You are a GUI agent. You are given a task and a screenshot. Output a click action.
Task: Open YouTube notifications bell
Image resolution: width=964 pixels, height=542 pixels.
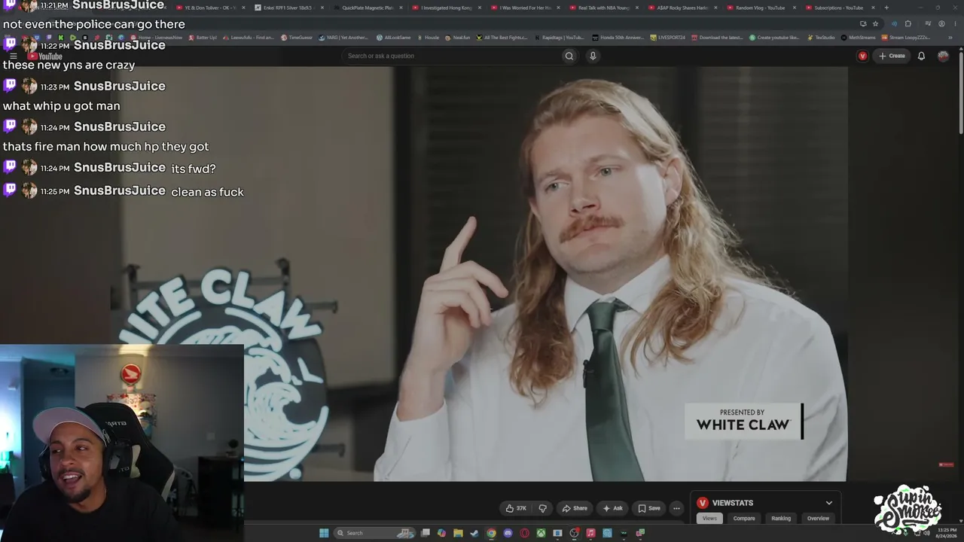pos(921,56)
